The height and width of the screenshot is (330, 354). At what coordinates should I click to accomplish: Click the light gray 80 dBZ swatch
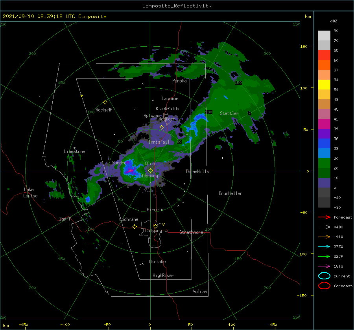324,35
